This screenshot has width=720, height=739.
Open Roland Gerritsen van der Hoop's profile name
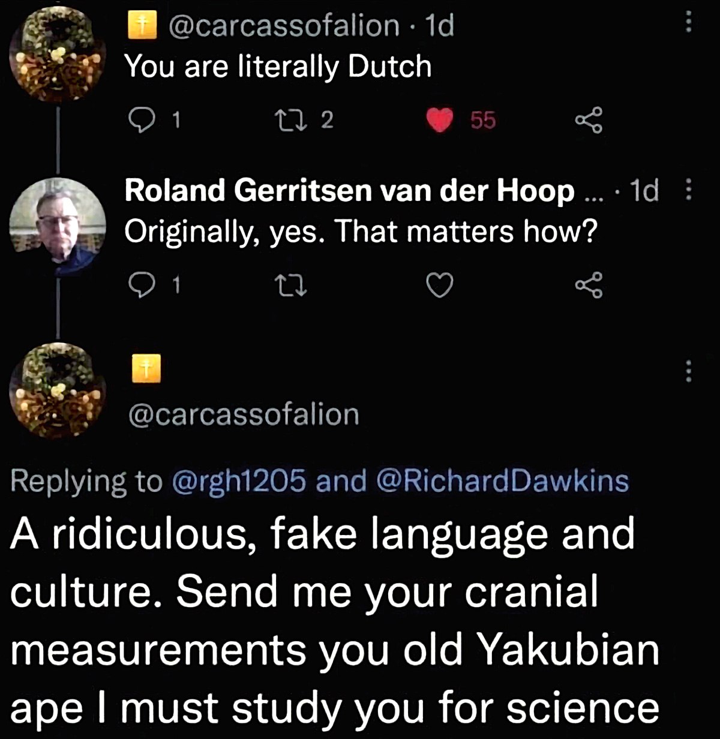click(x=349, y=191)
